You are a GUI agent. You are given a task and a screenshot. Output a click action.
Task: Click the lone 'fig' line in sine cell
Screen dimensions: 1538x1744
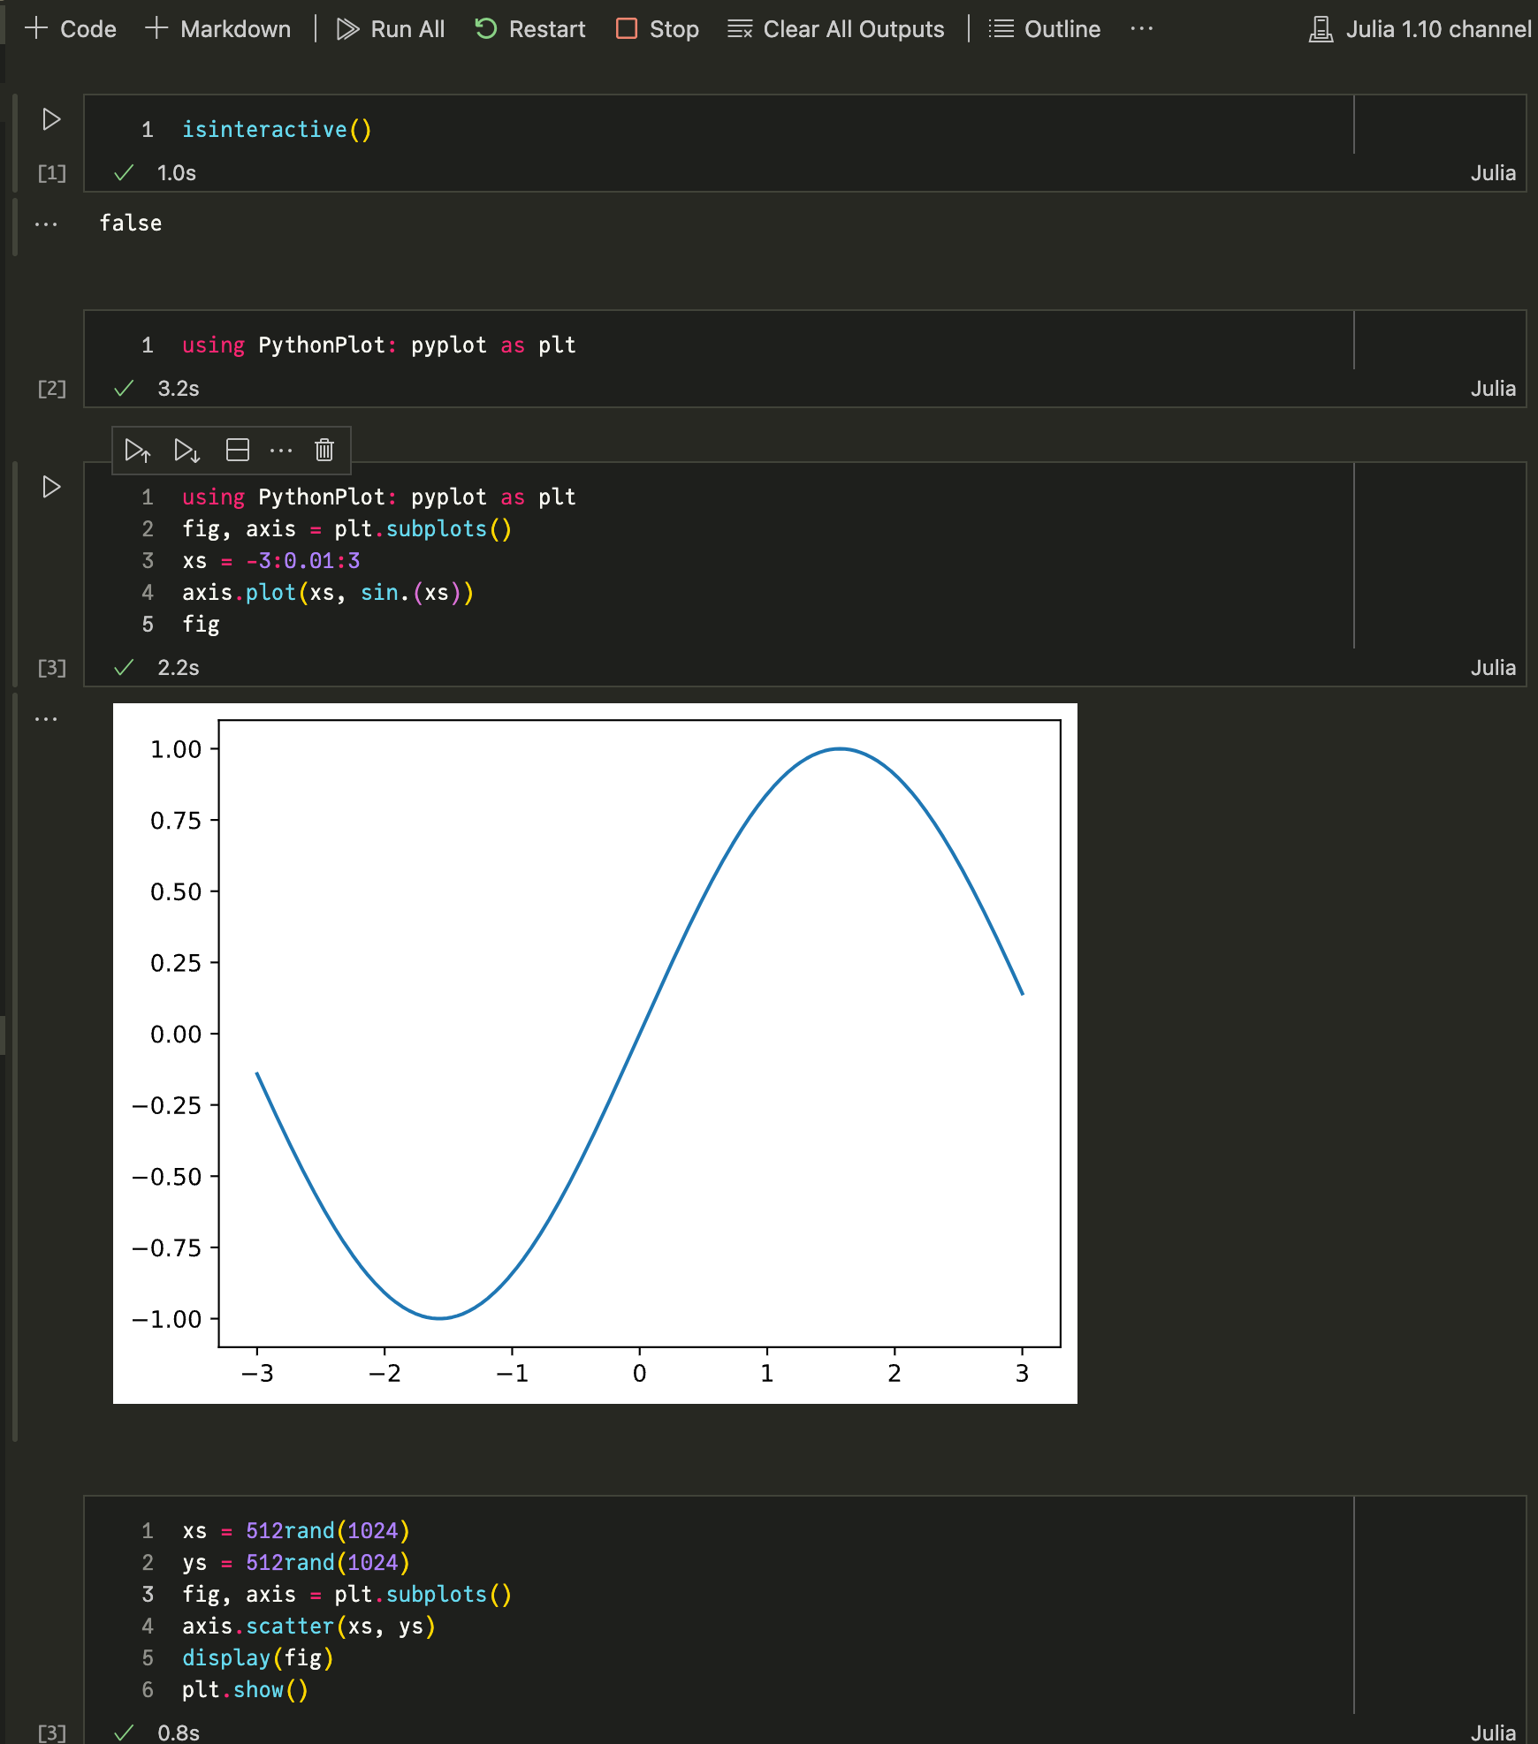[x=201, y=625]
